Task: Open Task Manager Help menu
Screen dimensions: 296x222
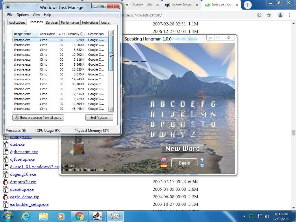Action: pos(47,15)
